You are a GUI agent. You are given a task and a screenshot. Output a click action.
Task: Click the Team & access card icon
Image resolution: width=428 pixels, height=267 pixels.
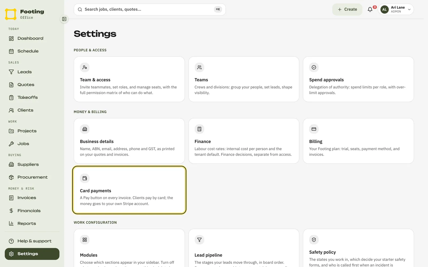tap(85, 67)
